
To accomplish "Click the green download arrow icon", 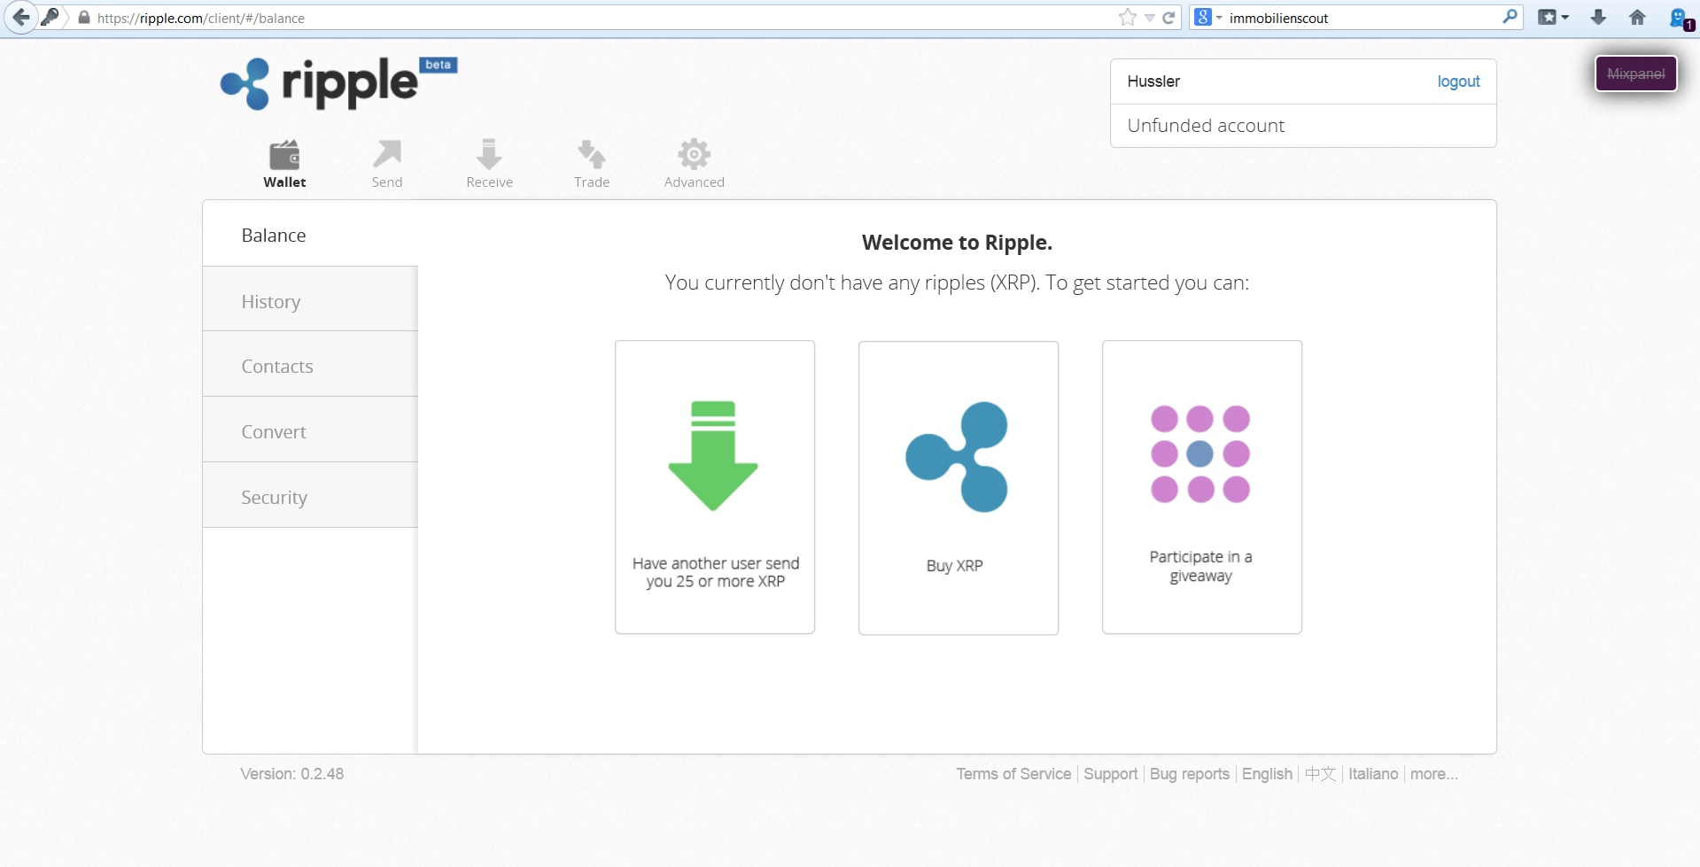I will (713, 456).
